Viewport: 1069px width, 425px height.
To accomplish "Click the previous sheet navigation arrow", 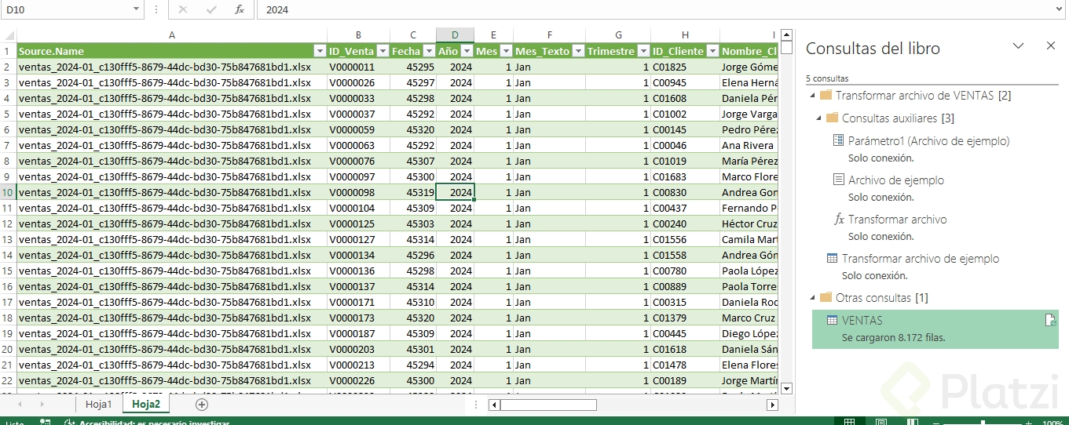I will [20, 405].
